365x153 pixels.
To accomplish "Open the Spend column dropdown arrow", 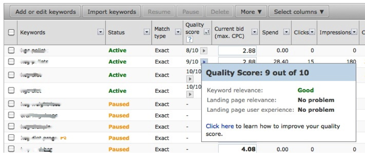I will [287, 32].
